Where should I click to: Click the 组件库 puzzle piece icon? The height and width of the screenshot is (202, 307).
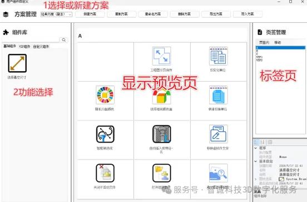[x=6, y=32]
